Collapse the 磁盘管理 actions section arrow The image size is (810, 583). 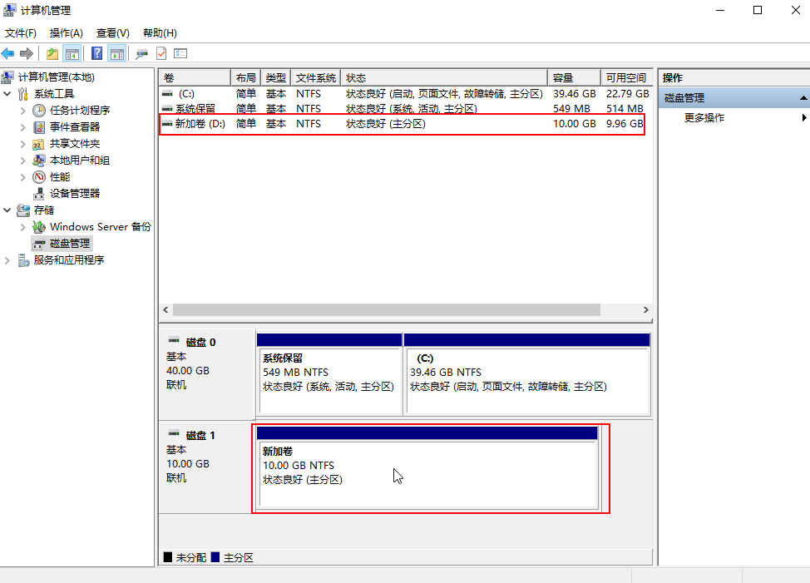pyautogui.click(x=803, y=98)
